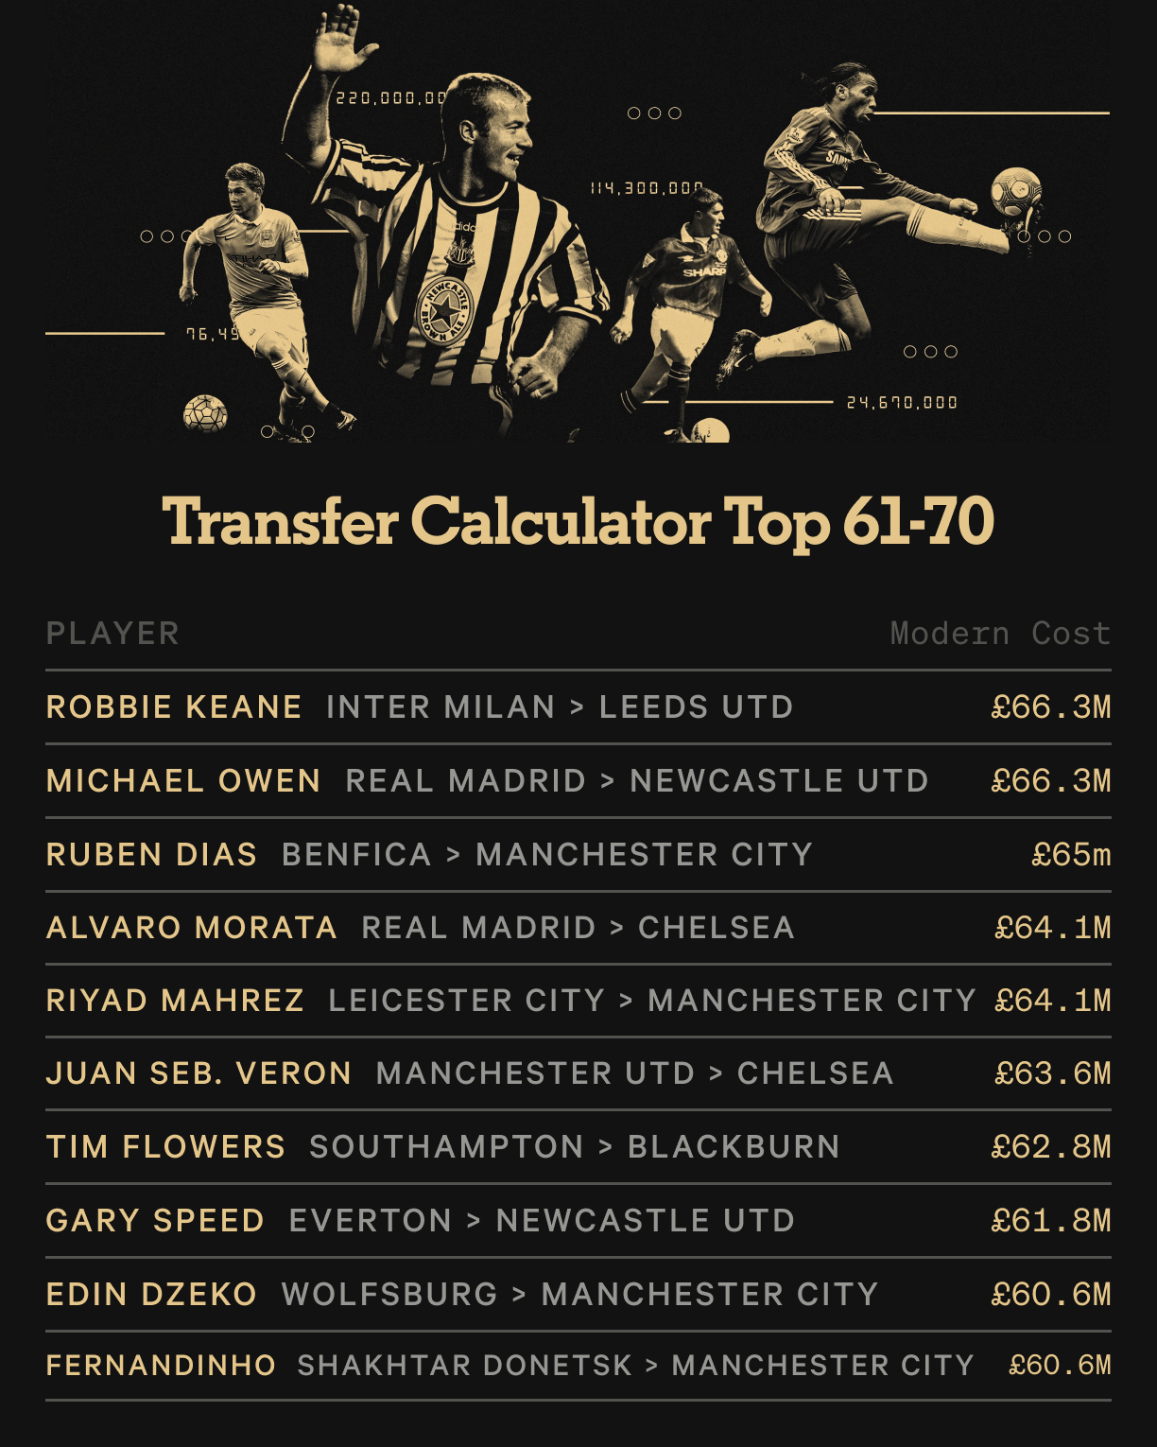Viewport: 1157px width, 1447px height.
Task: Click Tim Flowers £62.8M cost value
Action: pyautogui.click(x=1050, y=1147)
